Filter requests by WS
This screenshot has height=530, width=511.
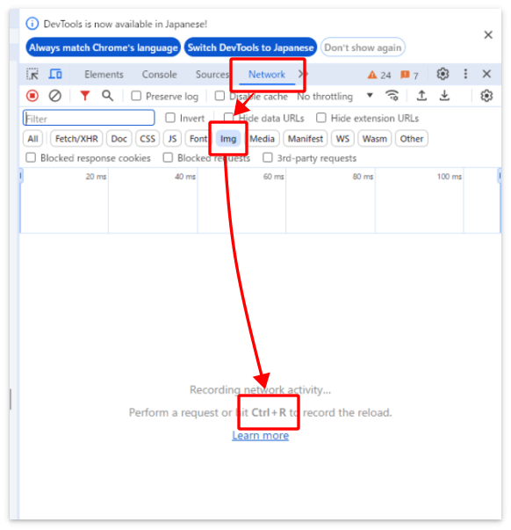(x=342, y=139)
